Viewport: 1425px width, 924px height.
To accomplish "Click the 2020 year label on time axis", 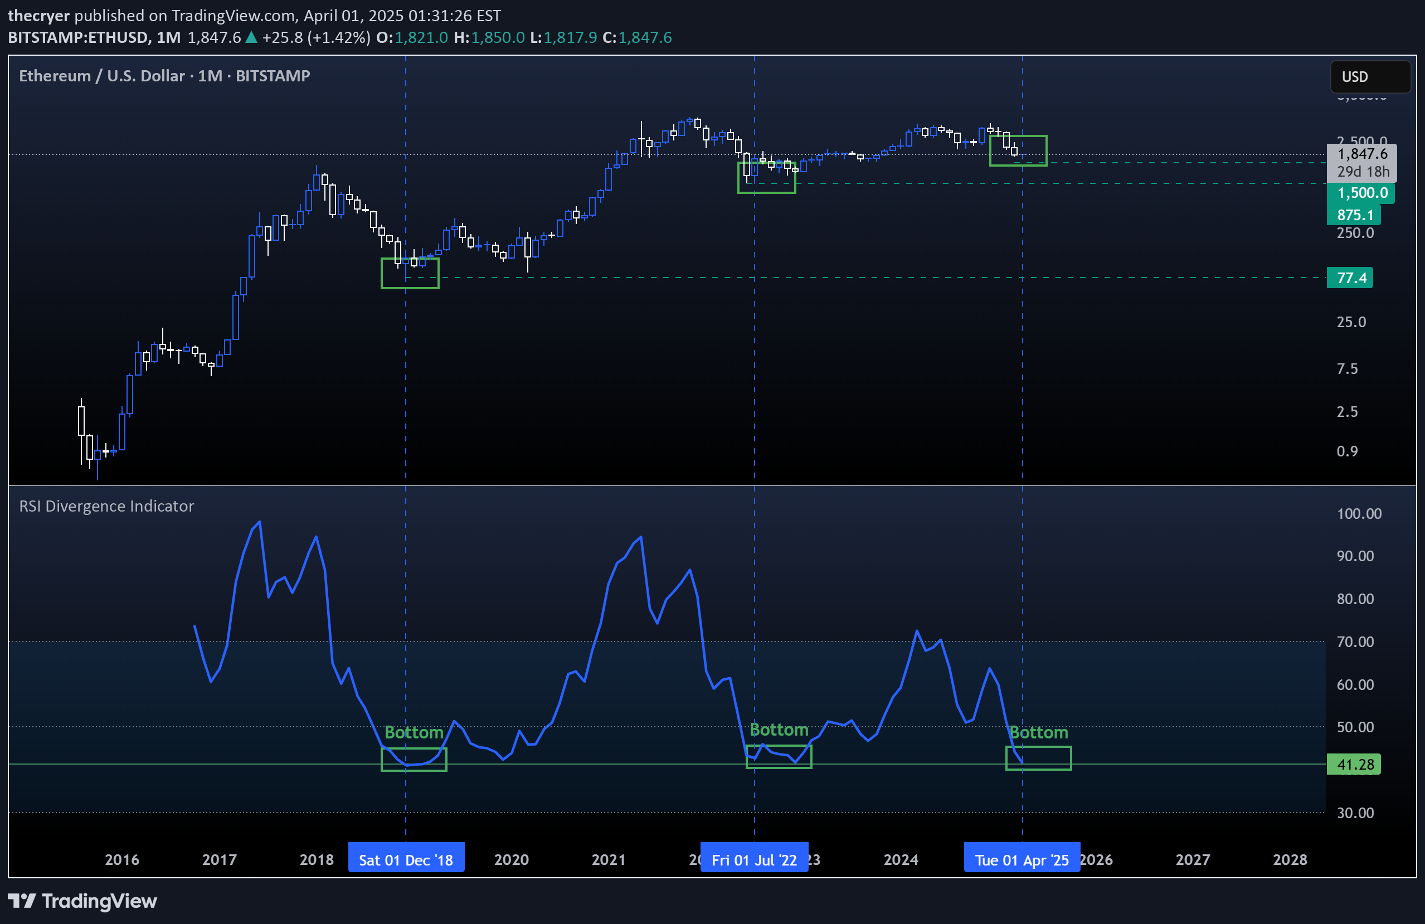I will tap(512, 859).
